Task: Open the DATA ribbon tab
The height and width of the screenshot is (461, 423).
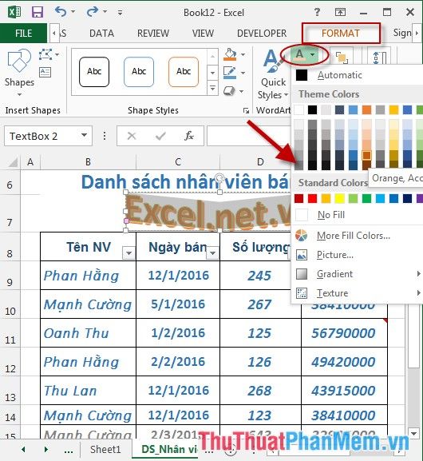Action: point(101,34)
